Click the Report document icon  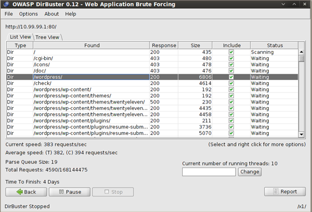click(276, 191)
